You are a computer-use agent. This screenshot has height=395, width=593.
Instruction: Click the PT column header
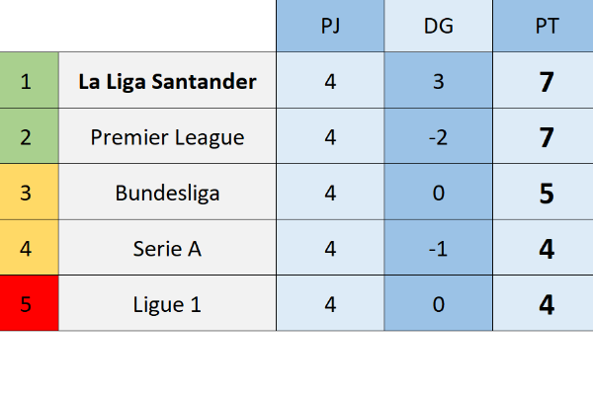[x=547, y=26]
